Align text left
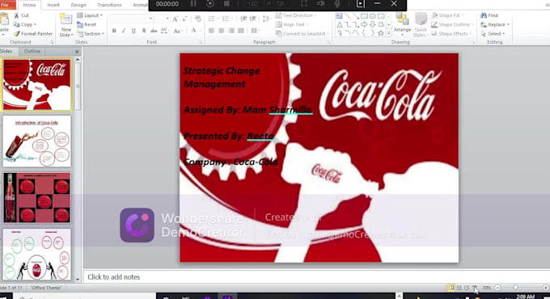550x299 pixels. click(211, 31)
